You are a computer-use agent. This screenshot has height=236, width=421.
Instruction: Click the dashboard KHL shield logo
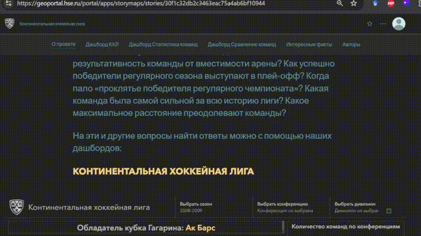pyautogui.click(x=16, y=207)
